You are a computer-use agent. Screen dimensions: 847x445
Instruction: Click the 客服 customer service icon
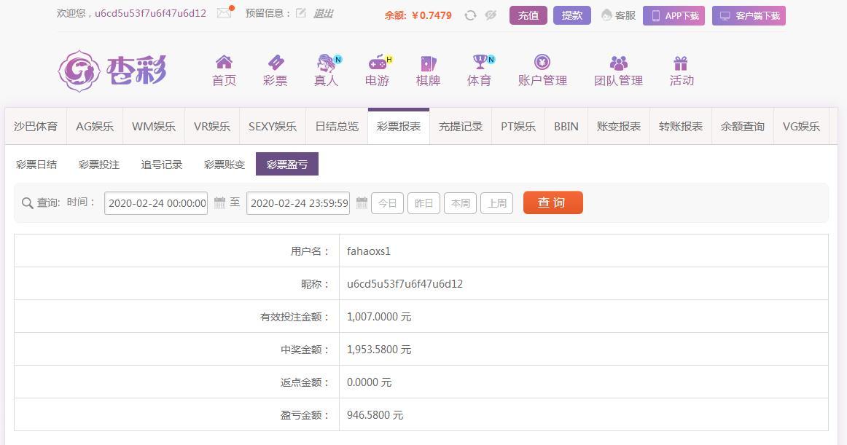pyautogui.click(x=607, y=15)
